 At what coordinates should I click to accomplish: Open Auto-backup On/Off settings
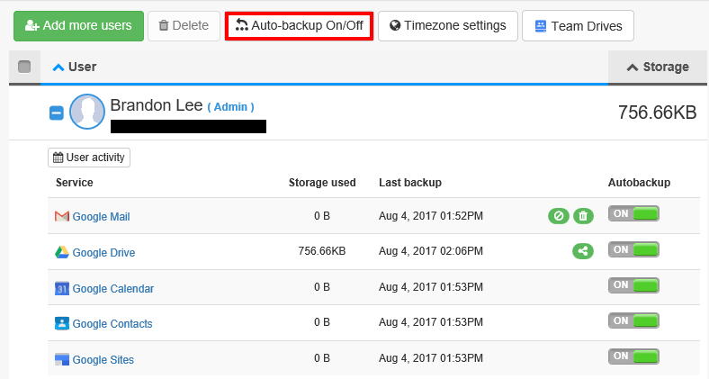point(299,25)
